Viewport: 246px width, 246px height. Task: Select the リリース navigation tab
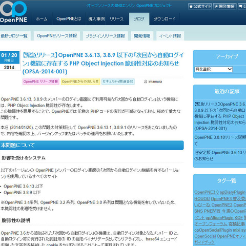tap(117, 19)
